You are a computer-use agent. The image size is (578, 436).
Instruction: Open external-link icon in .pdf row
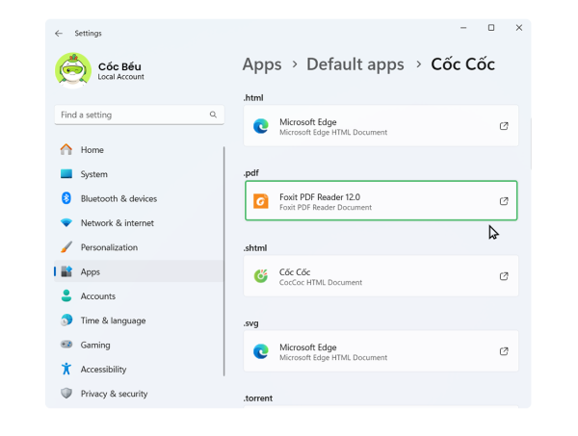click(x=504, y=201)
